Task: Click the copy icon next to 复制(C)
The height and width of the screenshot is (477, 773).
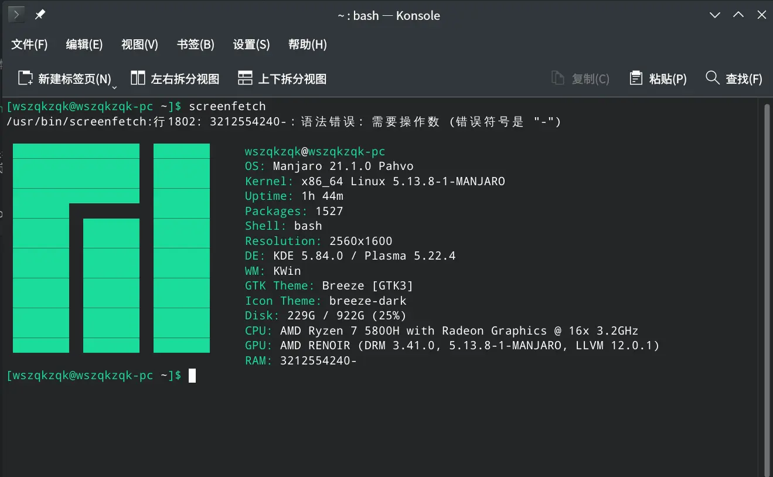Action: pyautogui.click(x=558, y=78)
